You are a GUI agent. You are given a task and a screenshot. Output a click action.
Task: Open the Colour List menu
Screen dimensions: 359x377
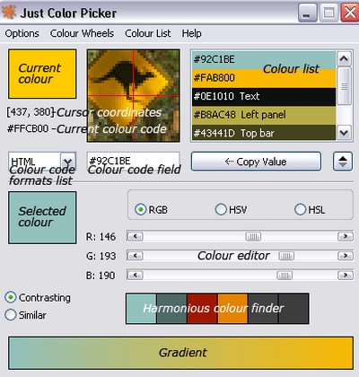pyautogui.click(x=148, y=33)
